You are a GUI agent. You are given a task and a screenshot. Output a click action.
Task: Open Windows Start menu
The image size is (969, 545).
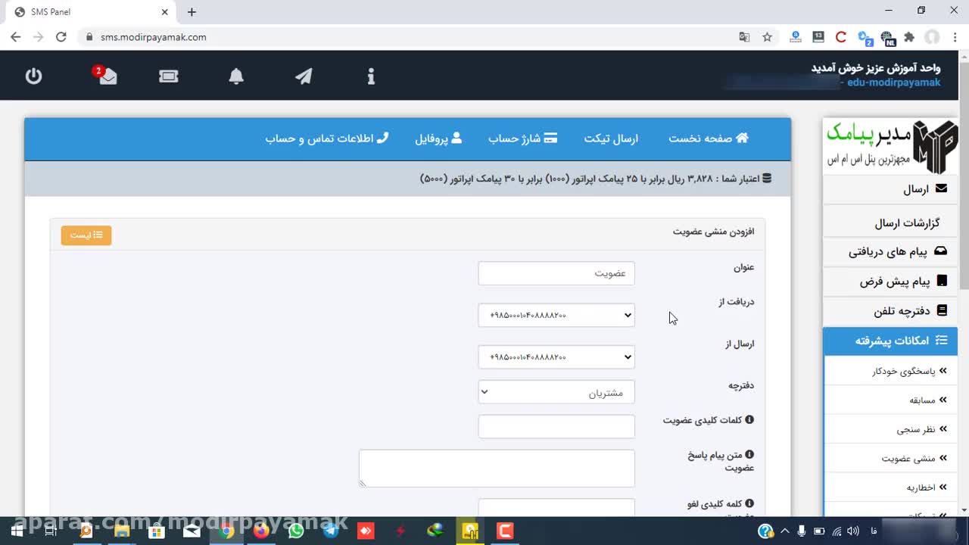(16, 531)
